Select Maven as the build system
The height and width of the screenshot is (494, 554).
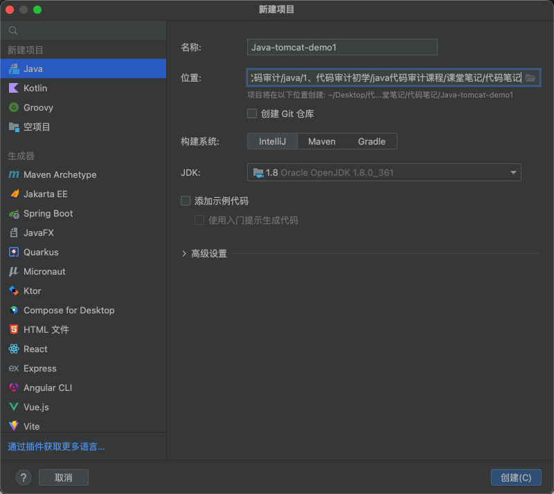click(321, 141)
